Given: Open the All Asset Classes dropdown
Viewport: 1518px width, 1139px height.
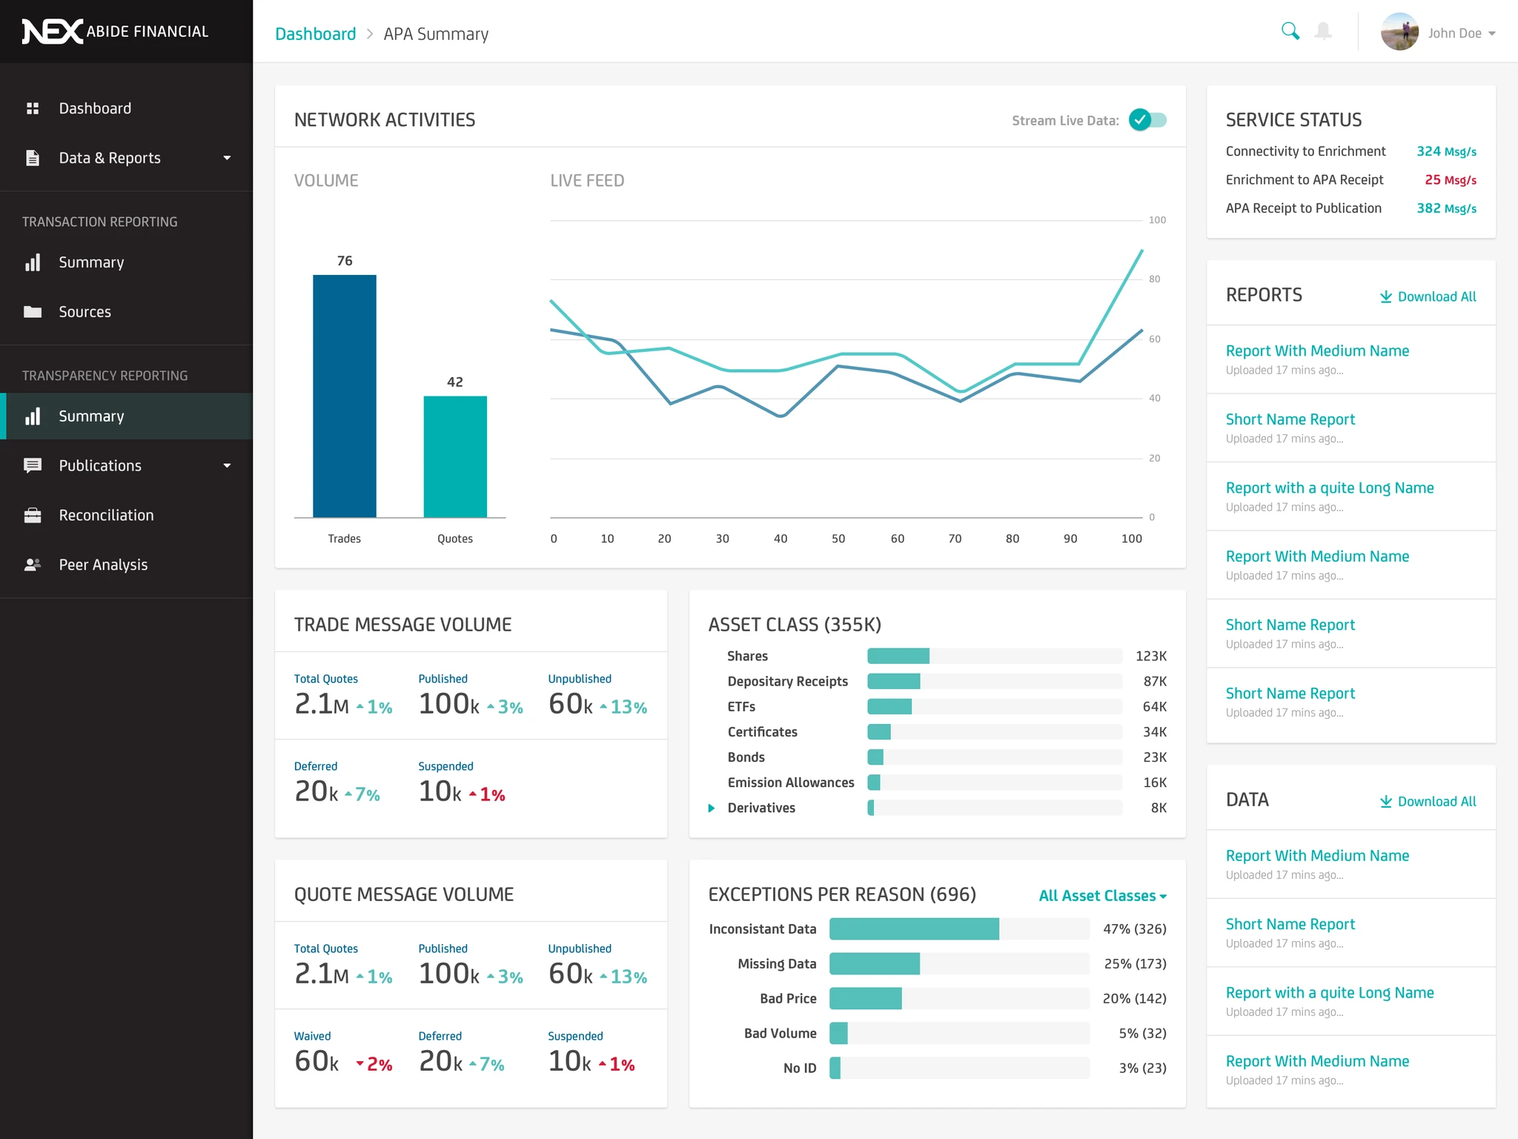Looking at the screenshot, I should pyautogui.click(x=1102, y=895).
